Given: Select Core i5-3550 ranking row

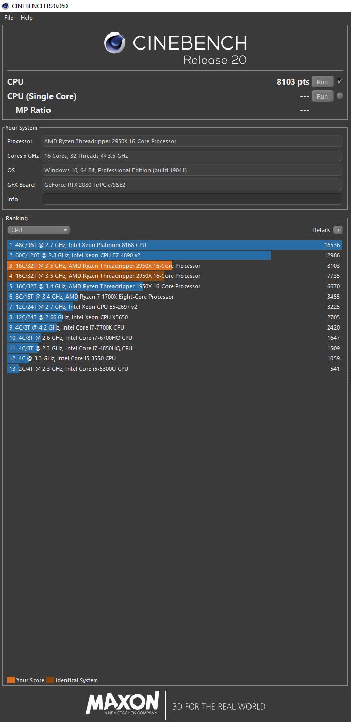Looking at the screenshot, I should click(175, 358).
